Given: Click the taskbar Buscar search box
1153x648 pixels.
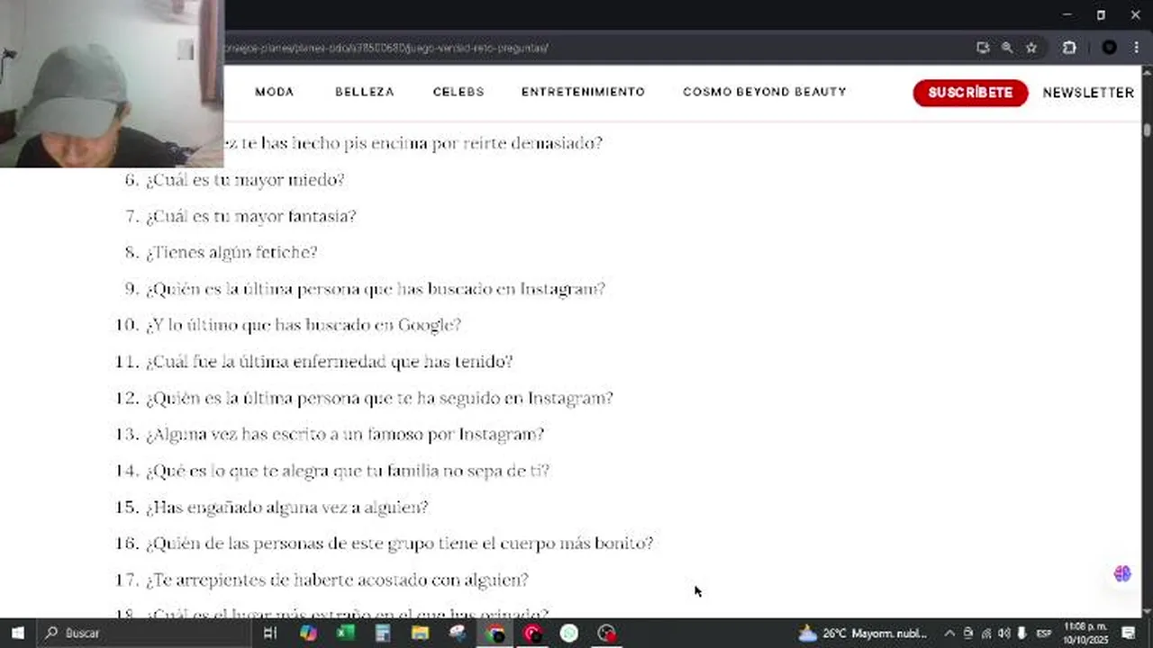Looking at the screenshot, I should [x=143, y=633].
